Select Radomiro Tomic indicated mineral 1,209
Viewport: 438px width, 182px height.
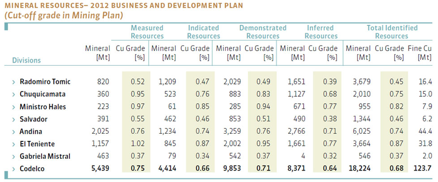click(167, 82)
